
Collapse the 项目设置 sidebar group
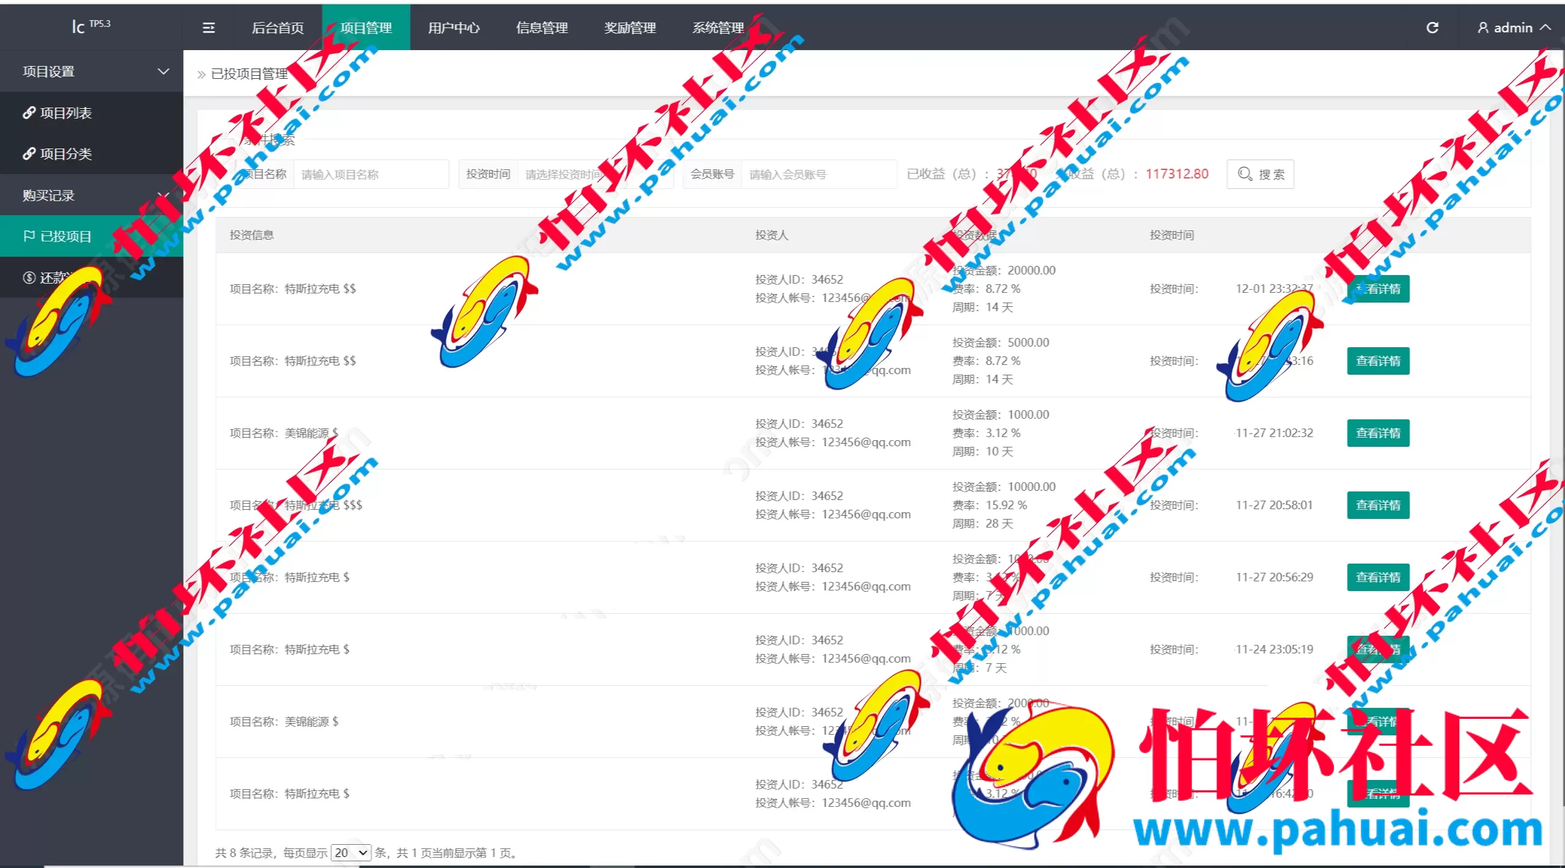click(92, 72)
